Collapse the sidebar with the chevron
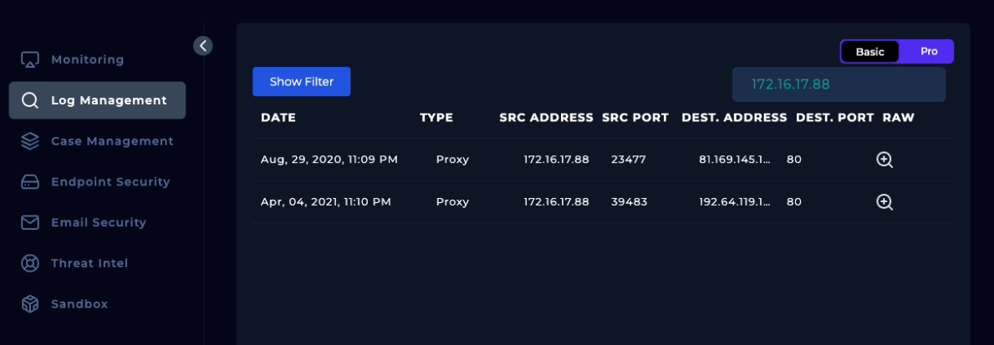This screenshot has width=994, height=345. click(203, 46)
